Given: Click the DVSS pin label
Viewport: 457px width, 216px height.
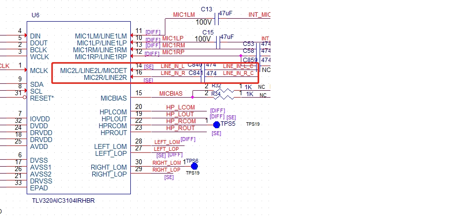Looking at the screenshot, I should tap(39, 160).
